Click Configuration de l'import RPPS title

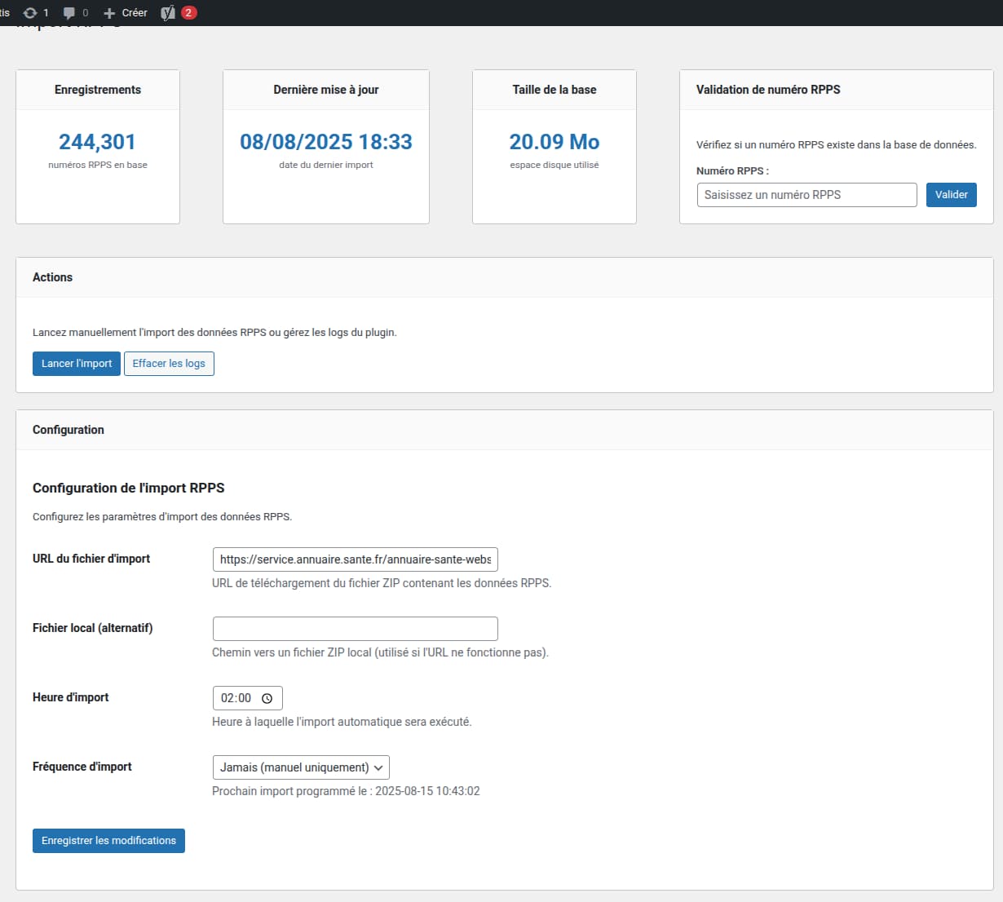(x=129, y=488)
